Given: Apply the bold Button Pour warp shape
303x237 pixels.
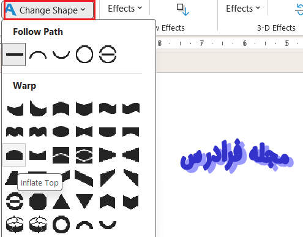Looking at the screenshot, I should coord(15,201).
